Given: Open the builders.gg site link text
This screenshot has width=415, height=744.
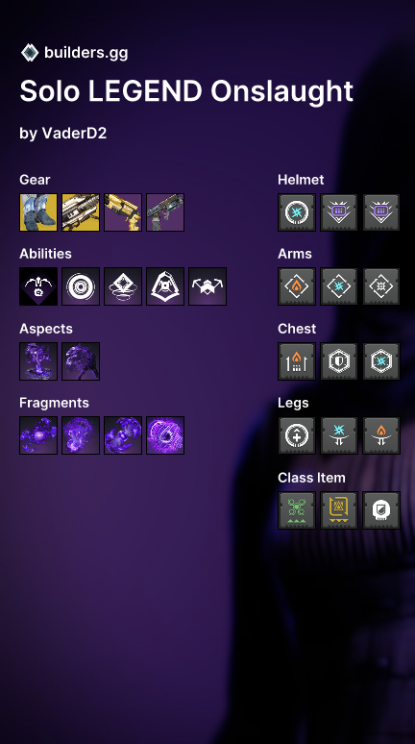Looking at the screenshot, I should (85, 52).
